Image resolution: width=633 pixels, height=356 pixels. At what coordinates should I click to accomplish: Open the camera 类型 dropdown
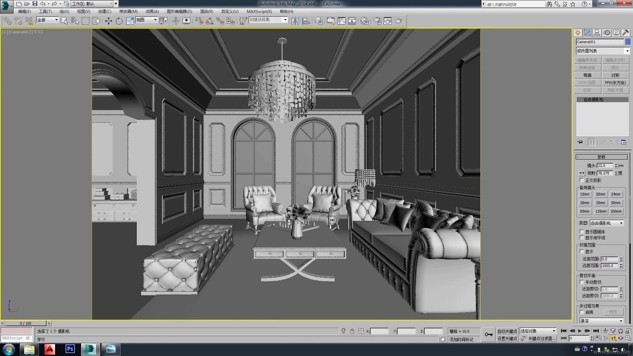621,223
